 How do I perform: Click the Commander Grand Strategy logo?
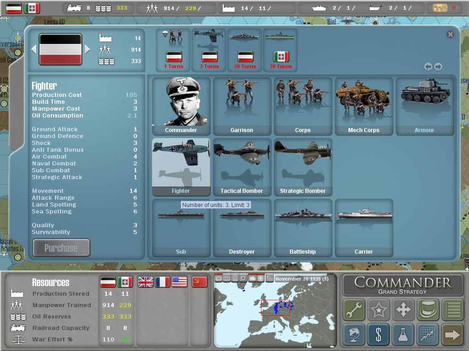coord(403,285)
